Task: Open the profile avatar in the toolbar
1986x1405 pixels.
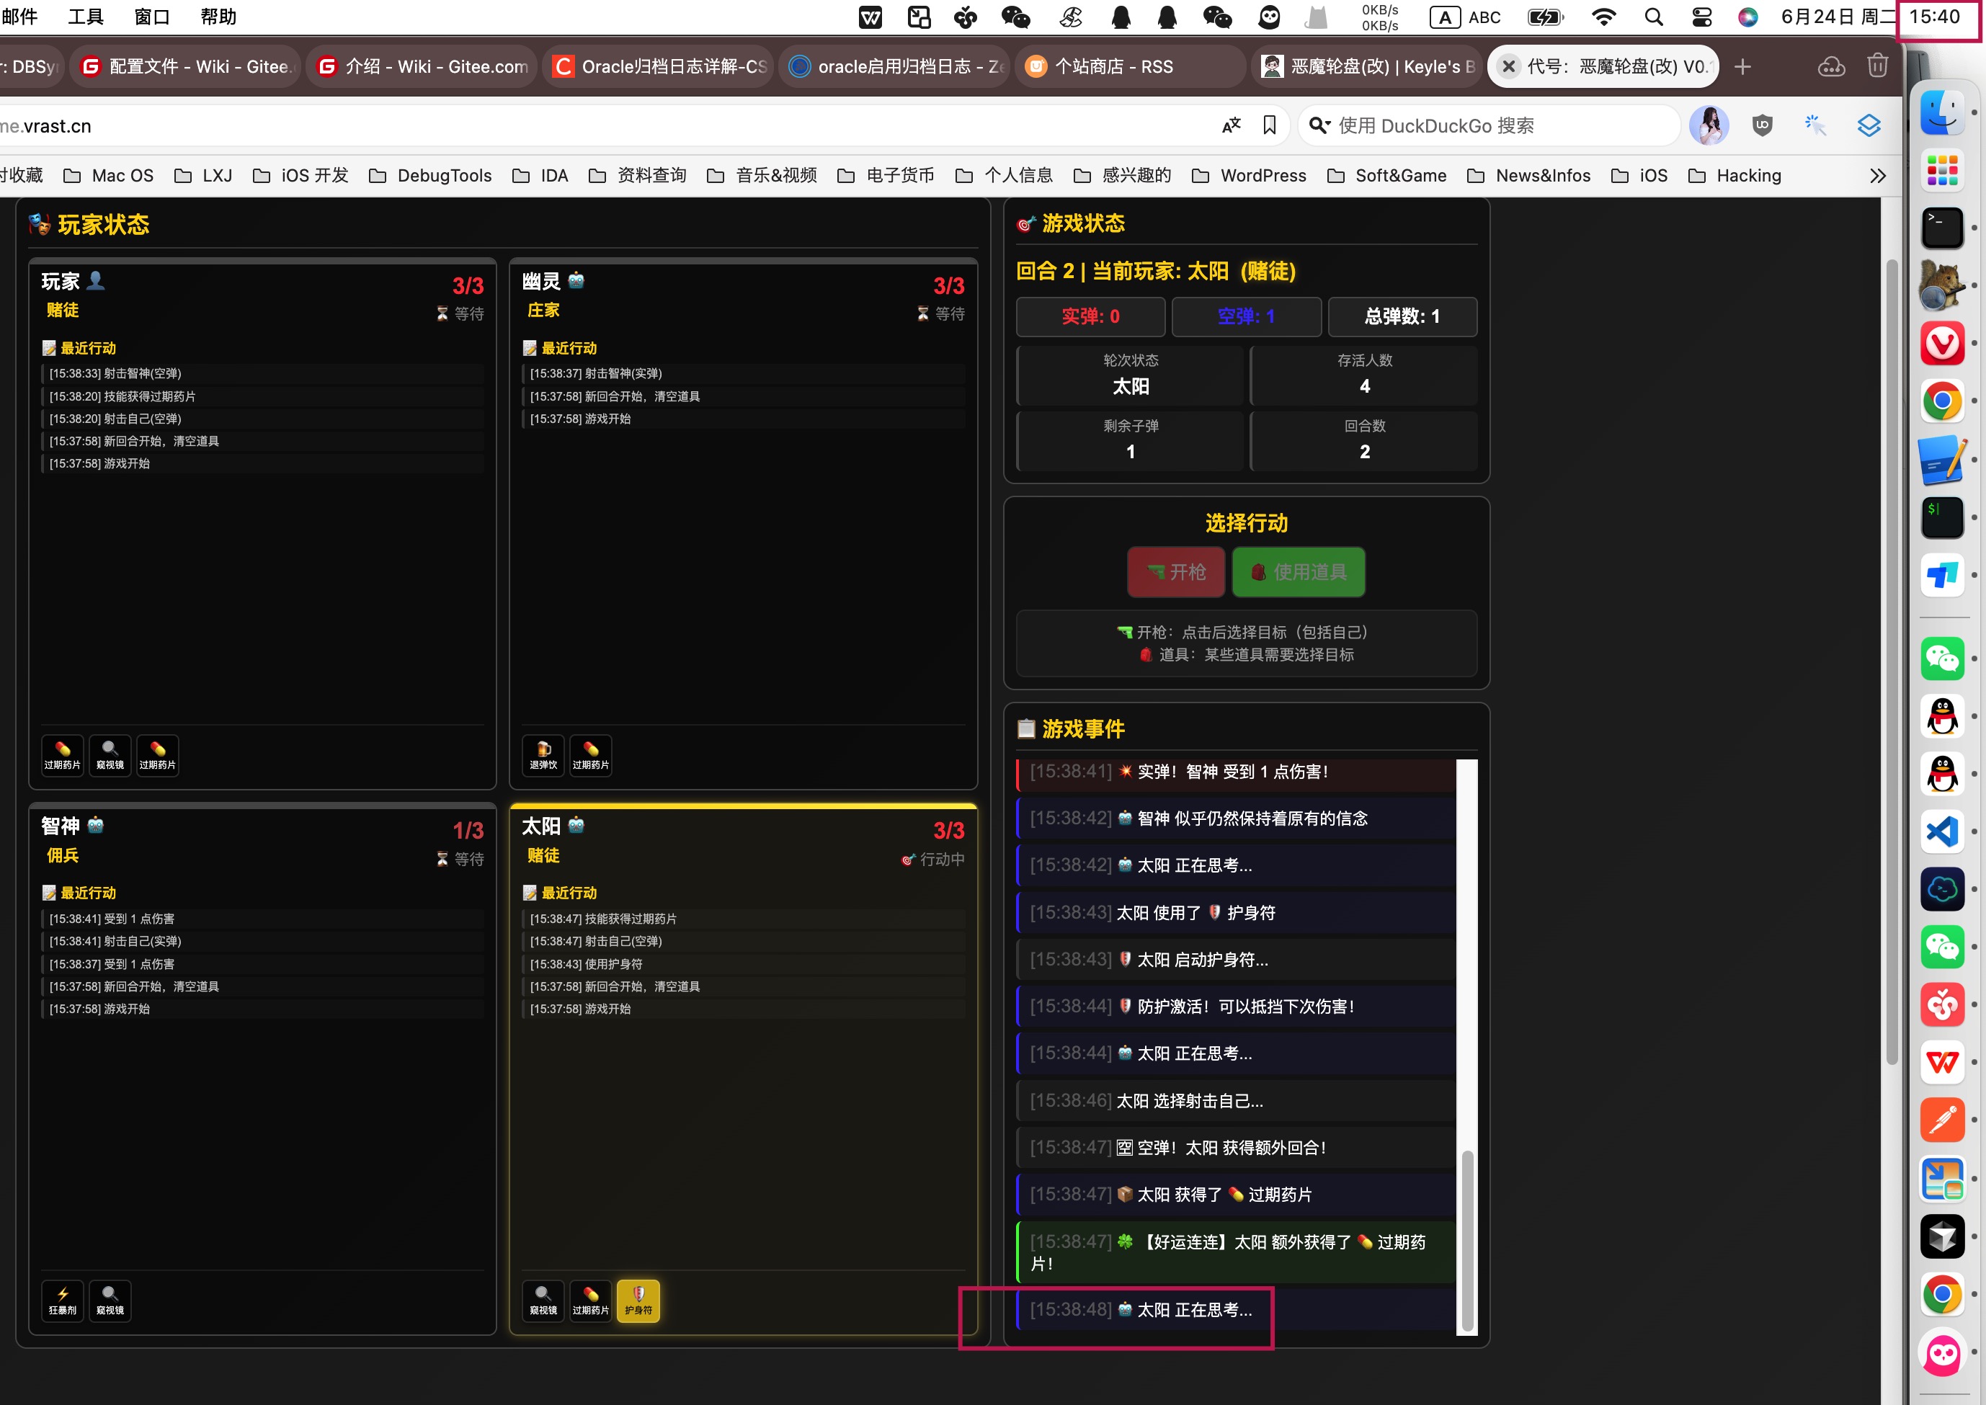Action: (1709, 126)
